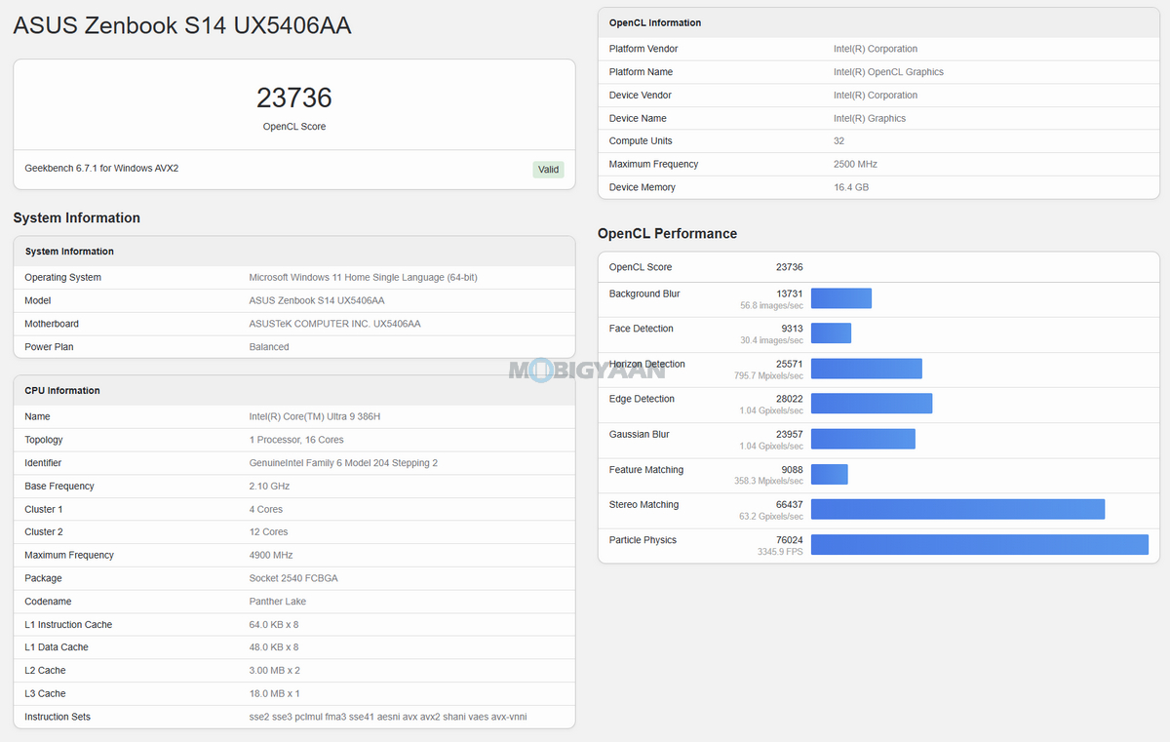The width and height of the screenshot is (1170, 742).
Task: Click the large 23736 OpenCL score
Action: coord(294,98)
